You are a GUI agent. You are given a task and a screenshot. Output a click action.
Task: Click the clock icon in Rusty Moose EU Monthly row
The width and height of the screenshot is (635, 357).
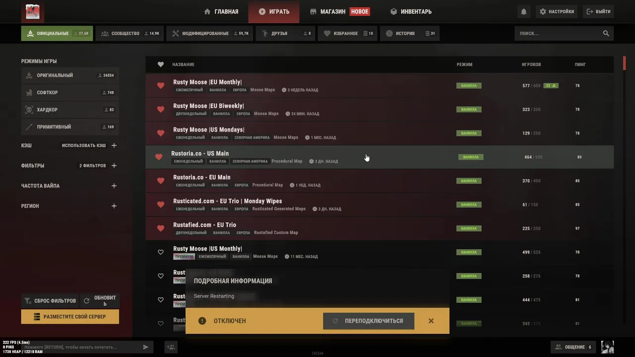(x=284, y=90)
